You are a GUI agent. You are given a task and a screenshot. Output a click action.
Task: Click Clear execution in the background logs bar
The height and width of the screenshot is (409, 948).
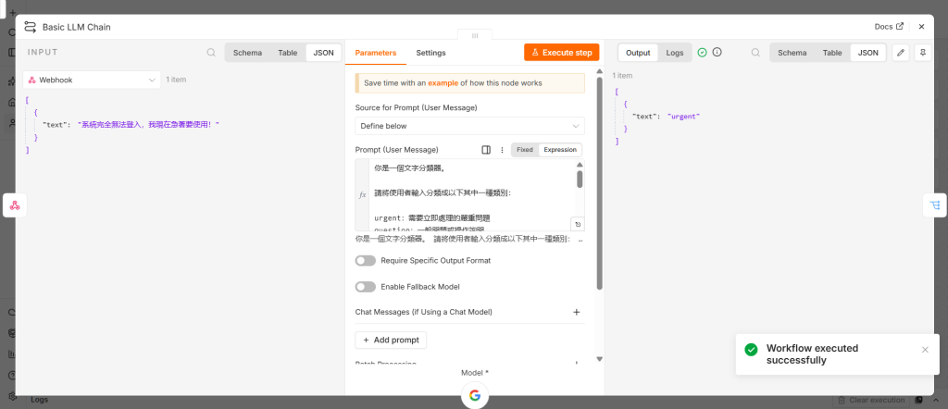point(872,400)
